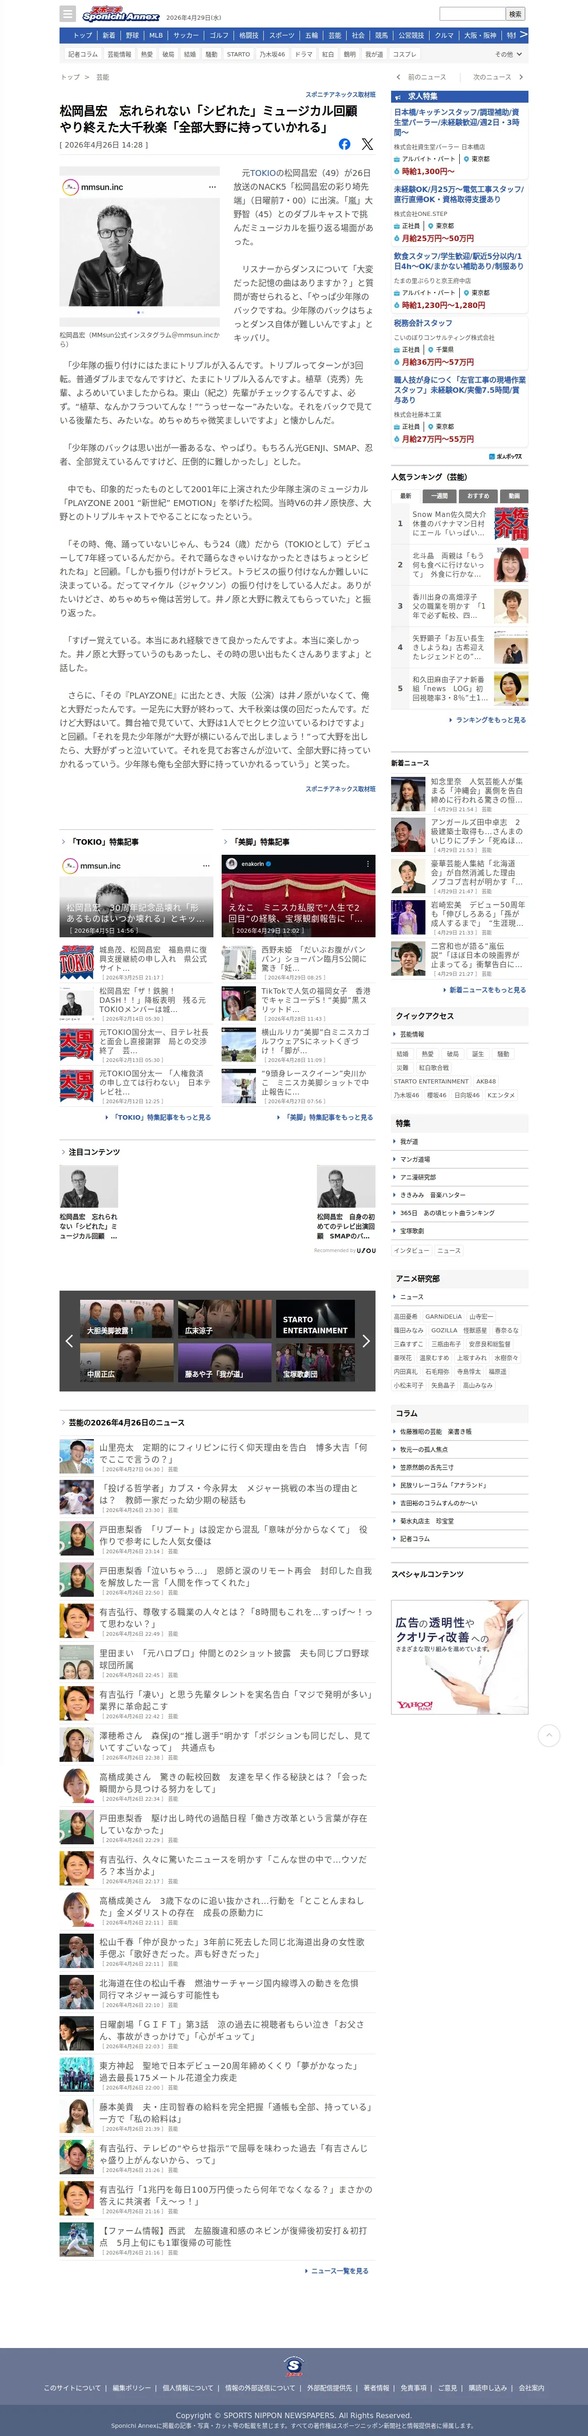Viewport: 588px width, 2436px height.
Task: Click carousel previous arrow in photo gallery
Action: click(69, 1340)
